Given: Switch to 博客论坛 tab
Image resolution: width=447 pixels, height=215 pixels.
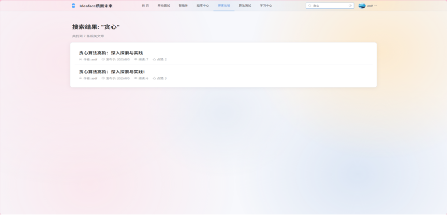Looking at the screenshot, I should click(x=224, y=6).
